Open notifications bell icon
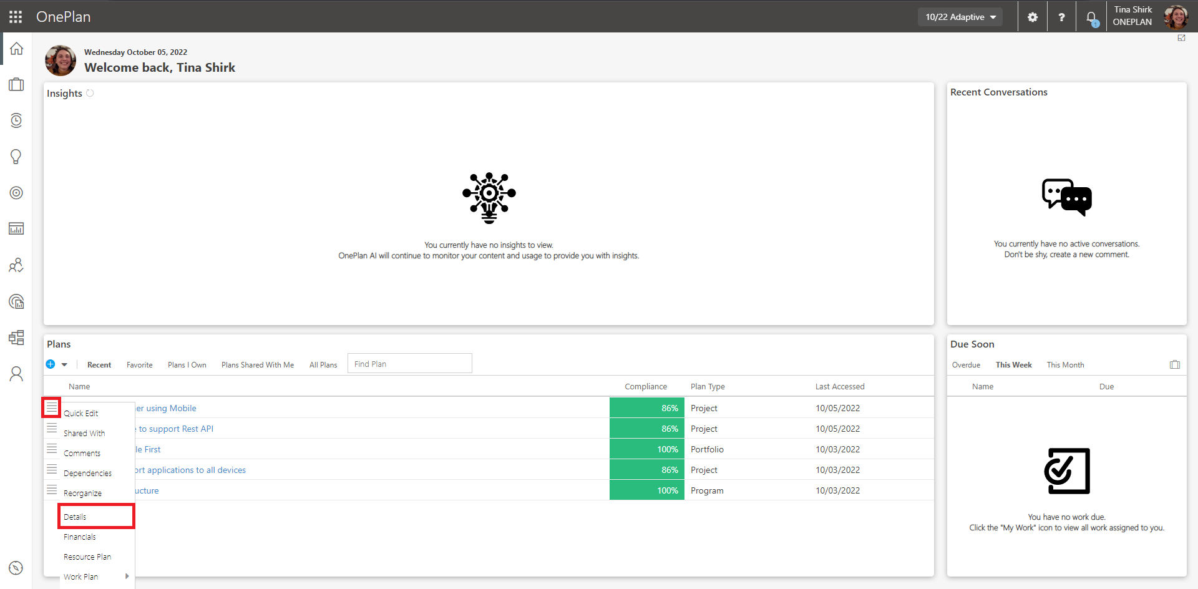 (1091, 18)
